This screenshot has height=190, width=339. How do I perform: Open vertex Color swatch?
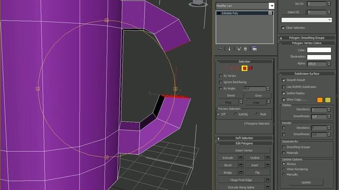[x=319, y=50]
